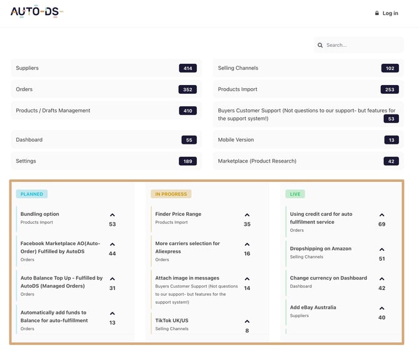Open Attach image in messages idea title
419x352 pixels.
point(187,278)
